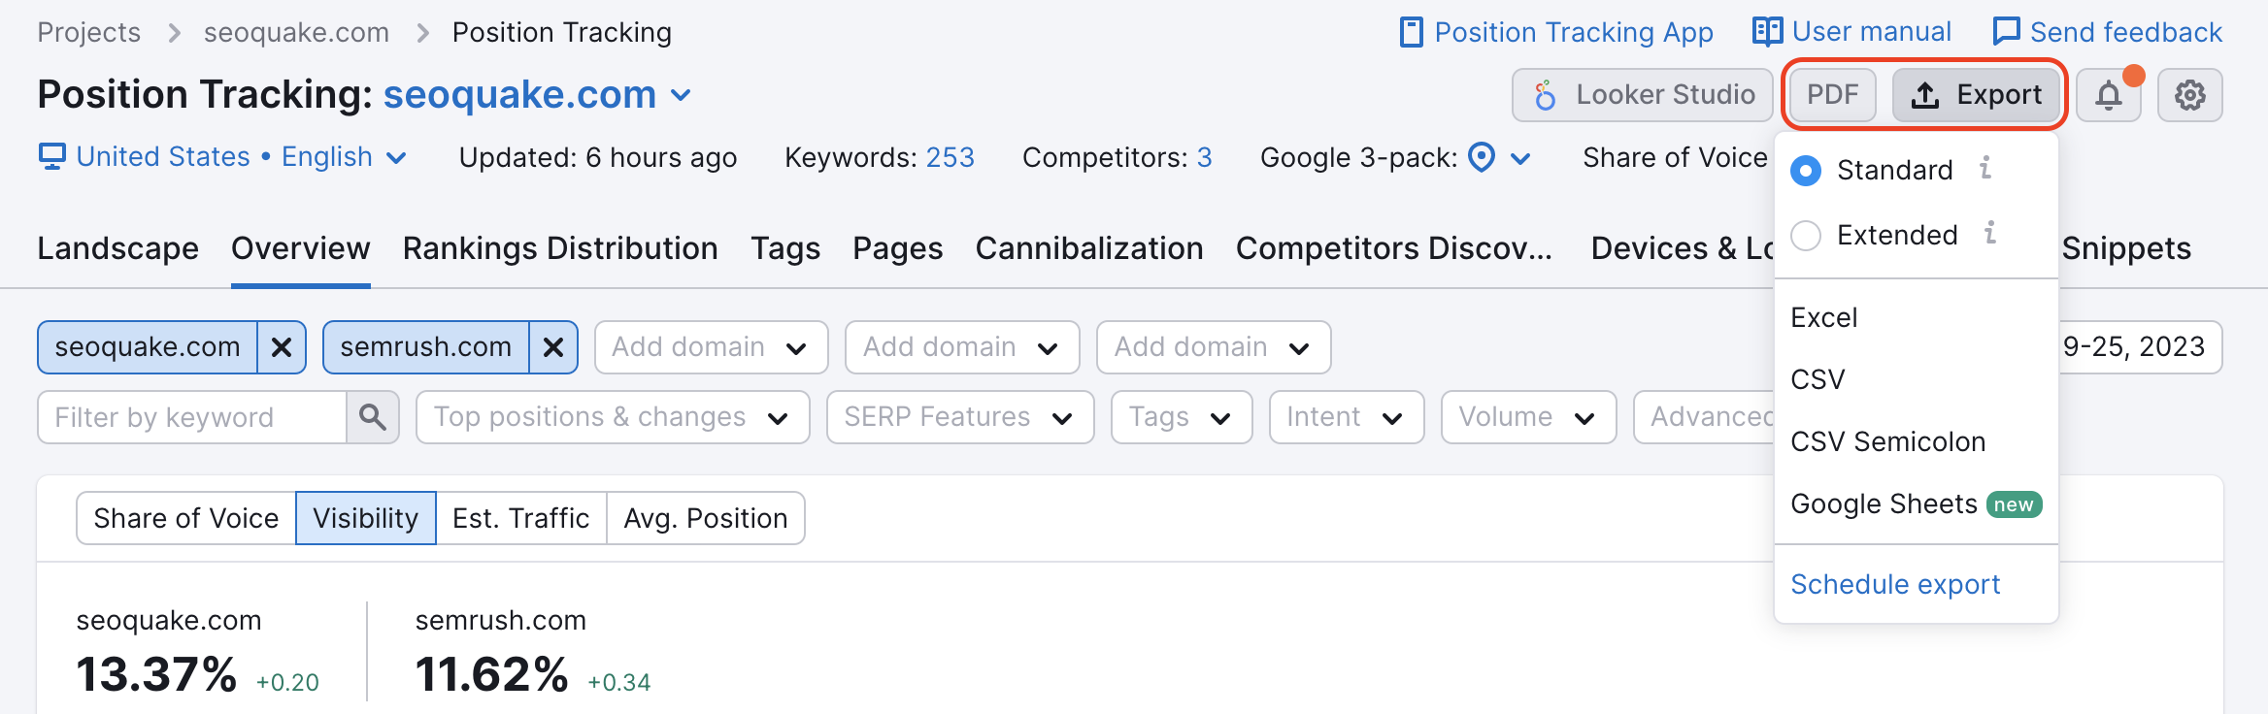Screen dimensions: 2268x714
Task: Show info for Extended export option
Action: pos(1989,233)
